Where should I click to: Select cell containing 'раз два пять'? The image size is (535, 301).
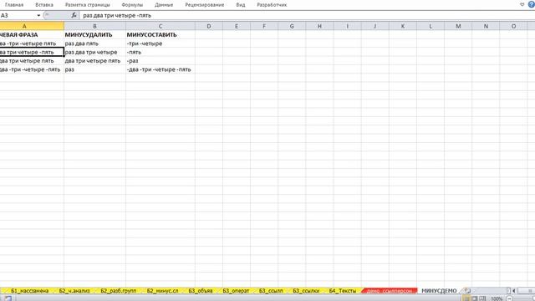point(94,43)
